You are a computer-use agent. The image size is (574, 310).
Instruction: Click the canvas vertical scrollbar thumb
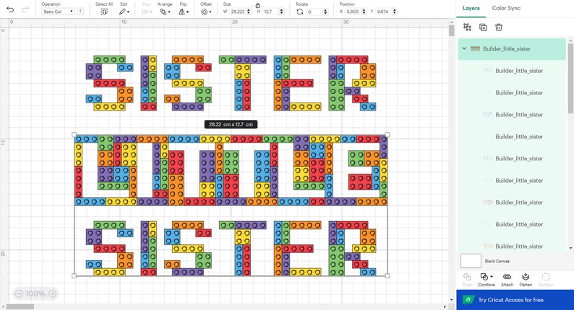coord(451,31)
